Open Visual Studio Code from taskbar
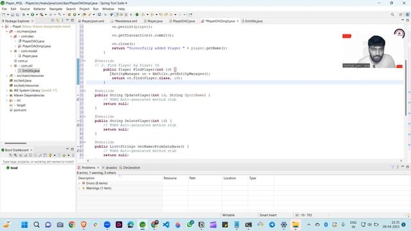Image resolution: width=411 pixels, height=231 pixels. click(x=166, y=225)
